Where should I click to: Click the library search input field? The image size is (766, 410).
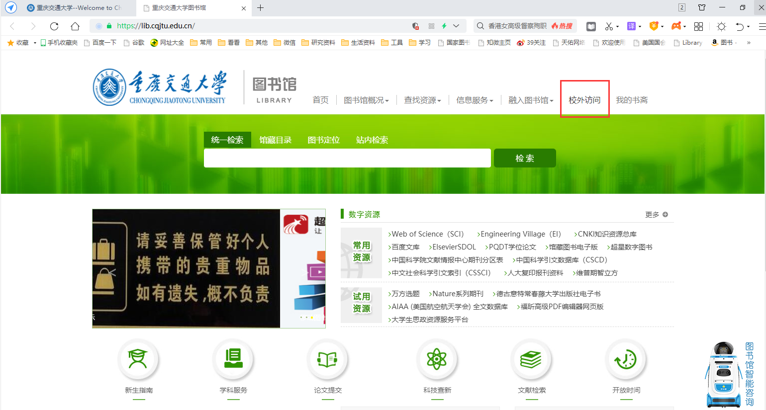point(347,158)
